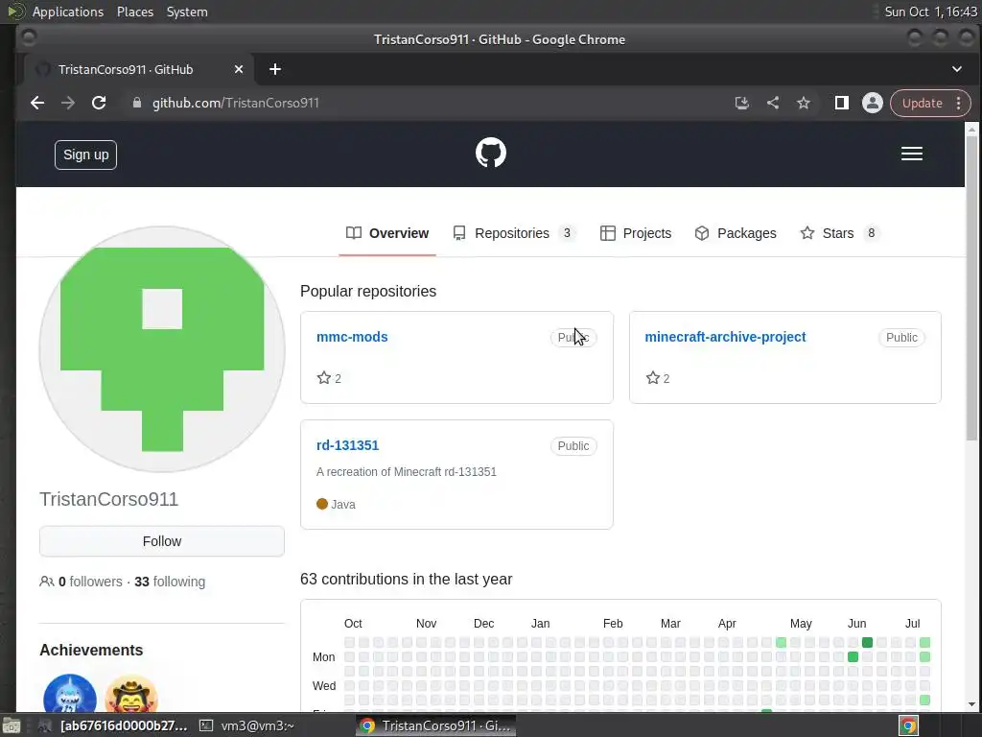Open the Chrome profile avatar
Screen dimensions: 982x737
click(872, 103)
